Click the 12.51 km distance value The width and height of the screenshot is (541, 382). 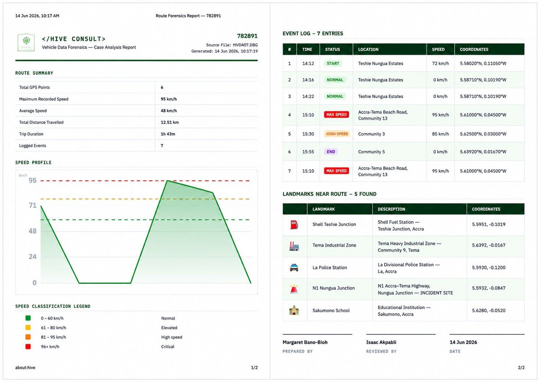pos(170,122)
